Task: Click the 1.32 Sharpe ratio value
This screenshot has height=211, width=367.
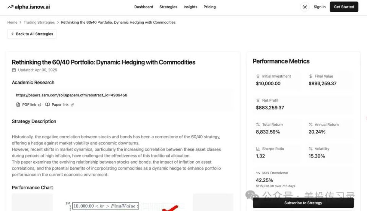Action: (x=260, y=156)
